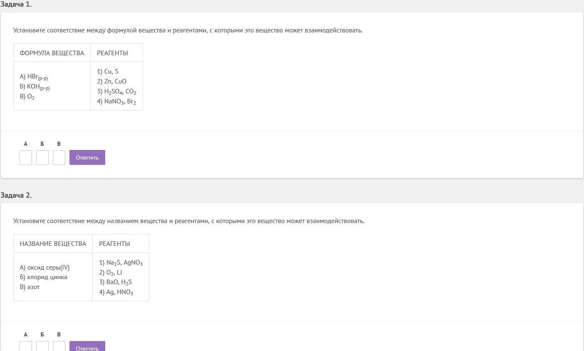Click the "Задача 2." heading
The image size is (584, 351).
16,195
